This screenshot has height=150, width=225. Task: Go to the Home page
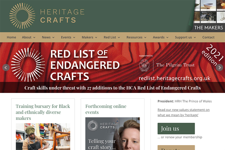click(11, 37)
